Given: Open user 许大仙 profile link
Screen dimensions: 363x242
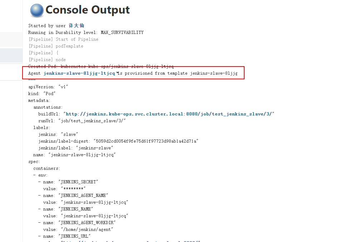Looking at the screenshot, I should (76, 26).
